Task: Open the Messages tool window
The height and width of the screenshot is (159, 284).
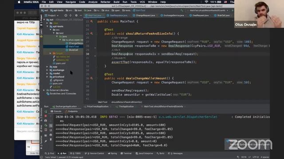Action: coord(175,154)
